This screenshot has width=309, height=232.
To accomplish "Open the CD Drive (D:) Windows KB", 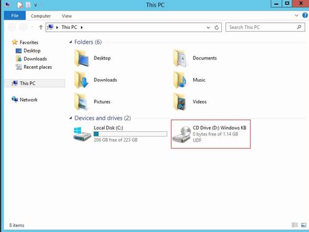I will 211,134.
